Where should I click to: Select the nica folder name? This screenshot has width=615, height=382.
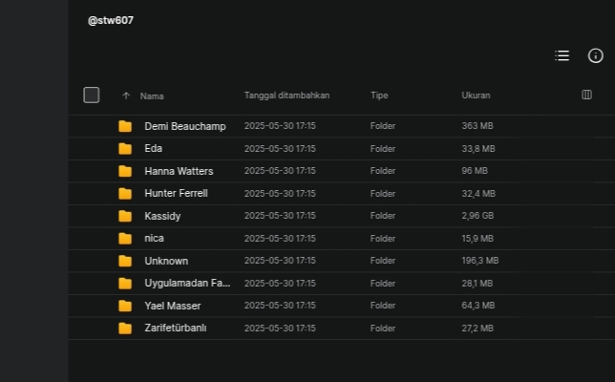point(154,238)
